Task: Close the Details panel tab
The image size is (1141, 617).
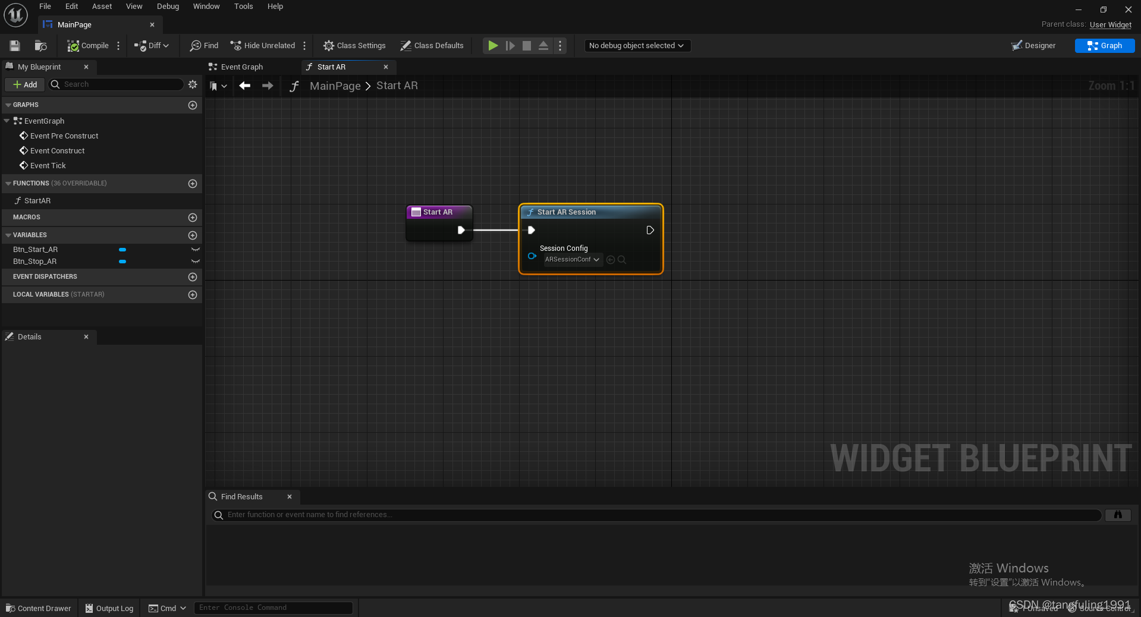Action: pyautogui.click(x=86, y=337)
